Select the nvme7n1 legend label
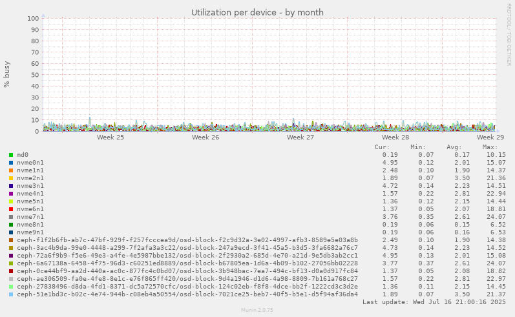 tap(30, 216)
